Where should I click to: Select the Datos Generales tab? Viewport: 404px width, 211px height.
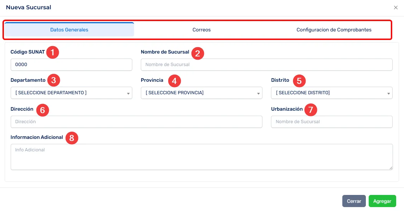pyautogui.click(x=69, y=30)
